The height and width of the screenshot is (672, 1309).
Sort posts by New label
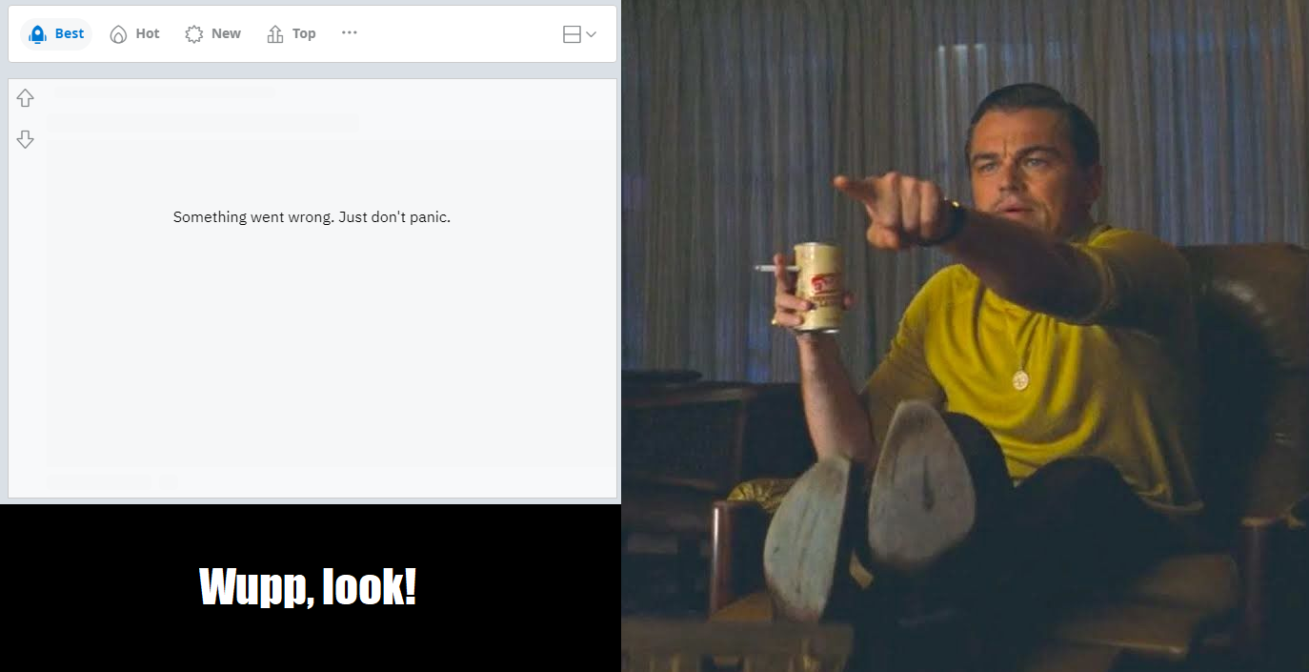click(226, 33)
